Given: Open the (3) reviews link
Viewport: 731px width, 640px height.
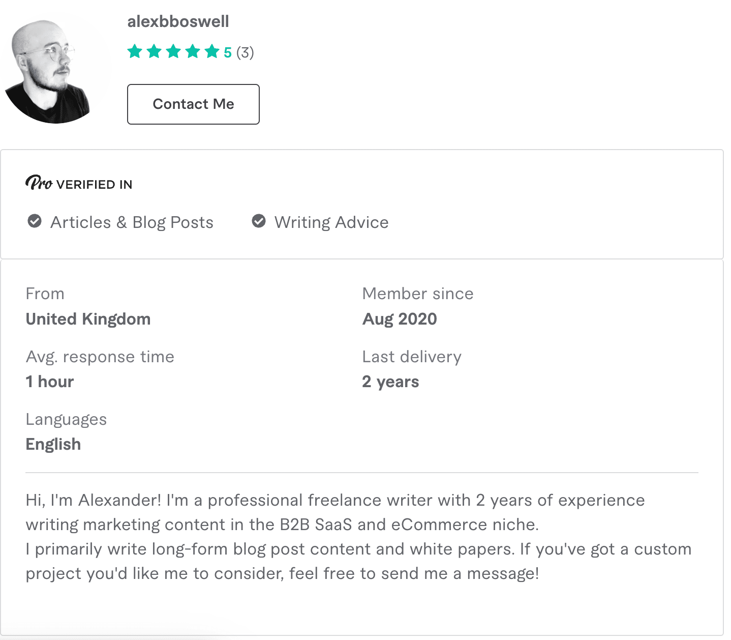Looking at the screenshot, I should click(x=246, y=52).
